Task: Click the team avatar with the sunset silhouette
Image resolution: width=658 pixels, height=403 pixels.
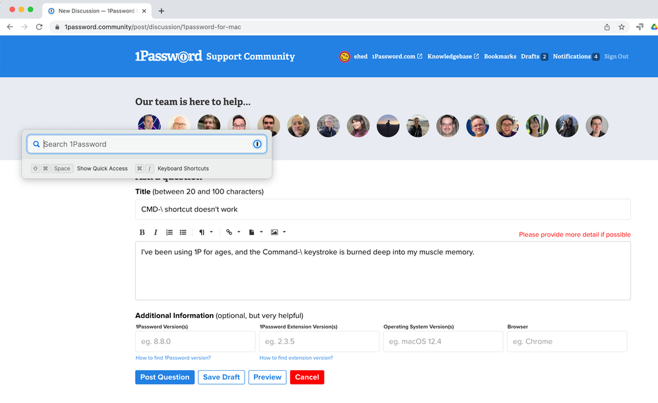Action: [x=388, y=126]
